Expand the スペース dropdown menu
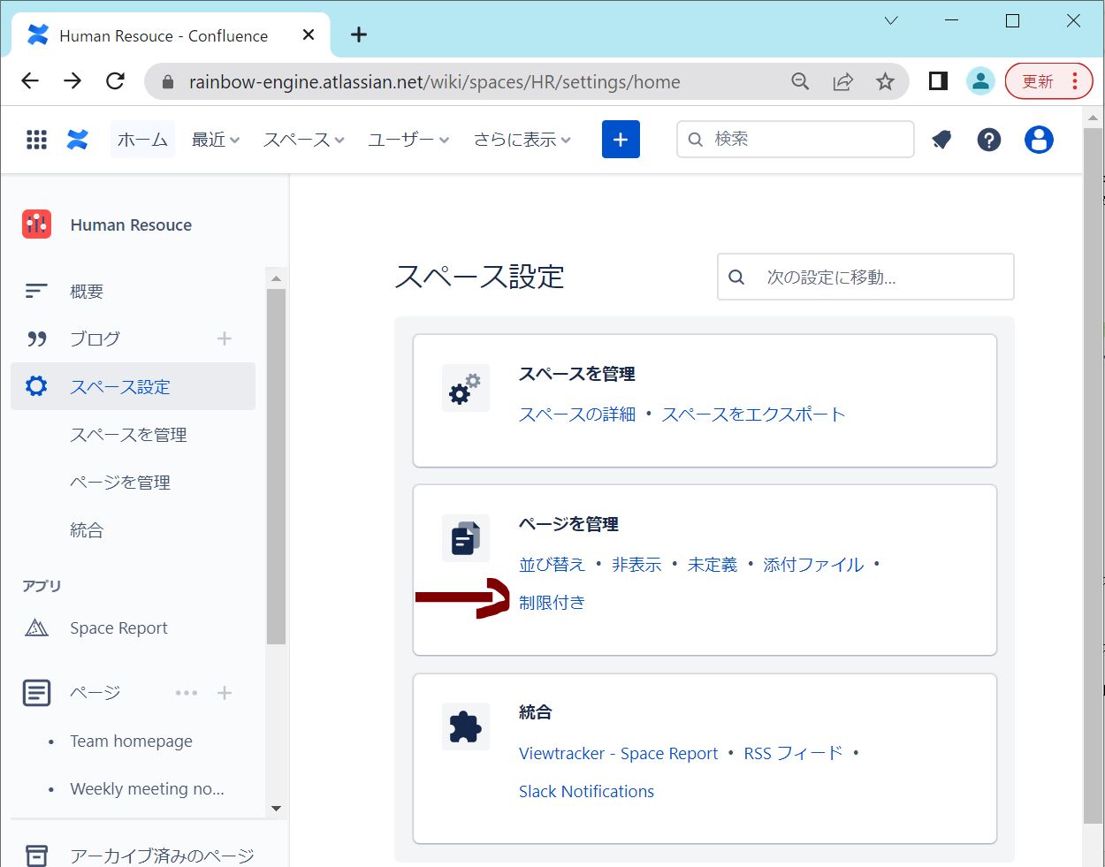The height and width of the screenshot is (867, 1105). click(303, 140)
